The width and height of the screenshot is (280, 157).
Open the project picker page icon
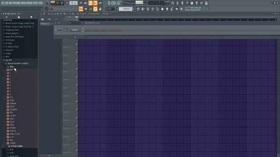(x=162, y=9)
